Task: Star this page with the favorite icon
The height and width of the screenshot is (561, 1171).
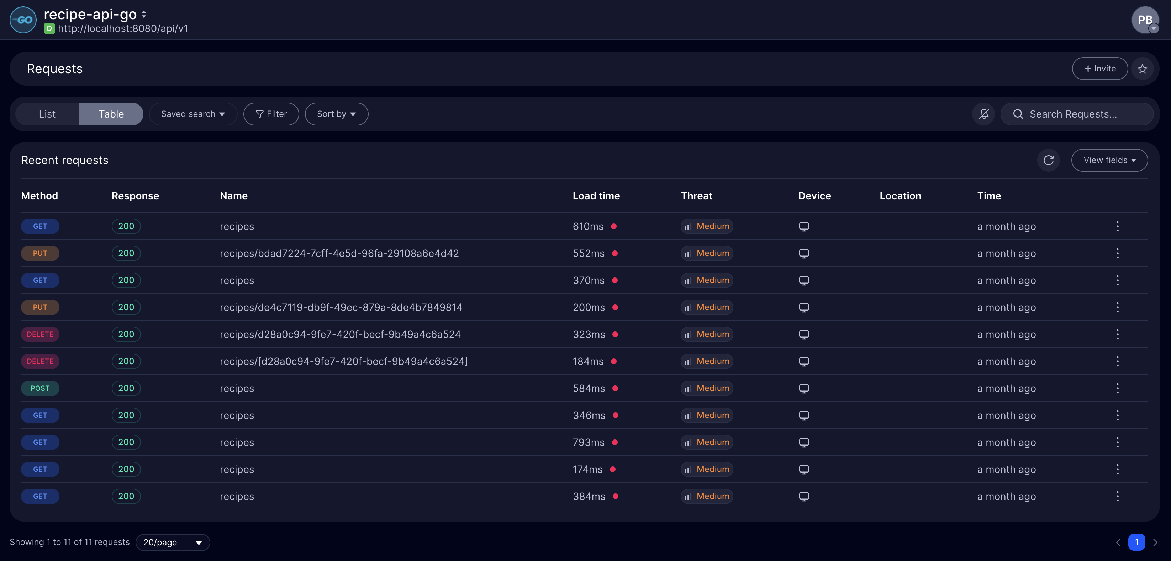Action: click(x=1143, y=69)
